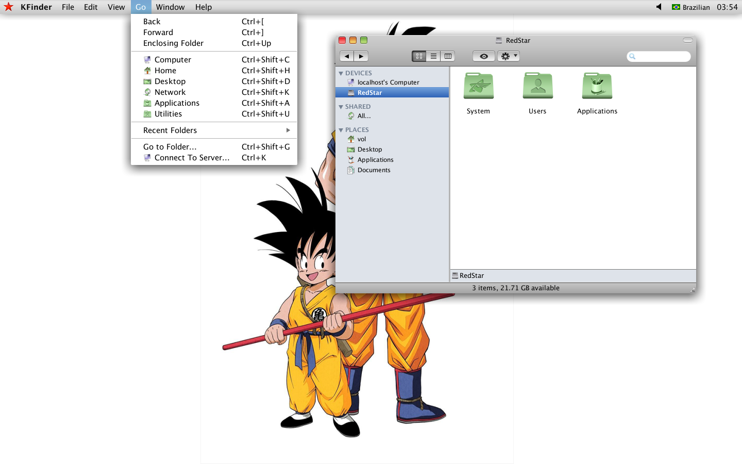742x464 pixels.
Task: Close the RedStar window with red button
Action: tap(342, 40)
